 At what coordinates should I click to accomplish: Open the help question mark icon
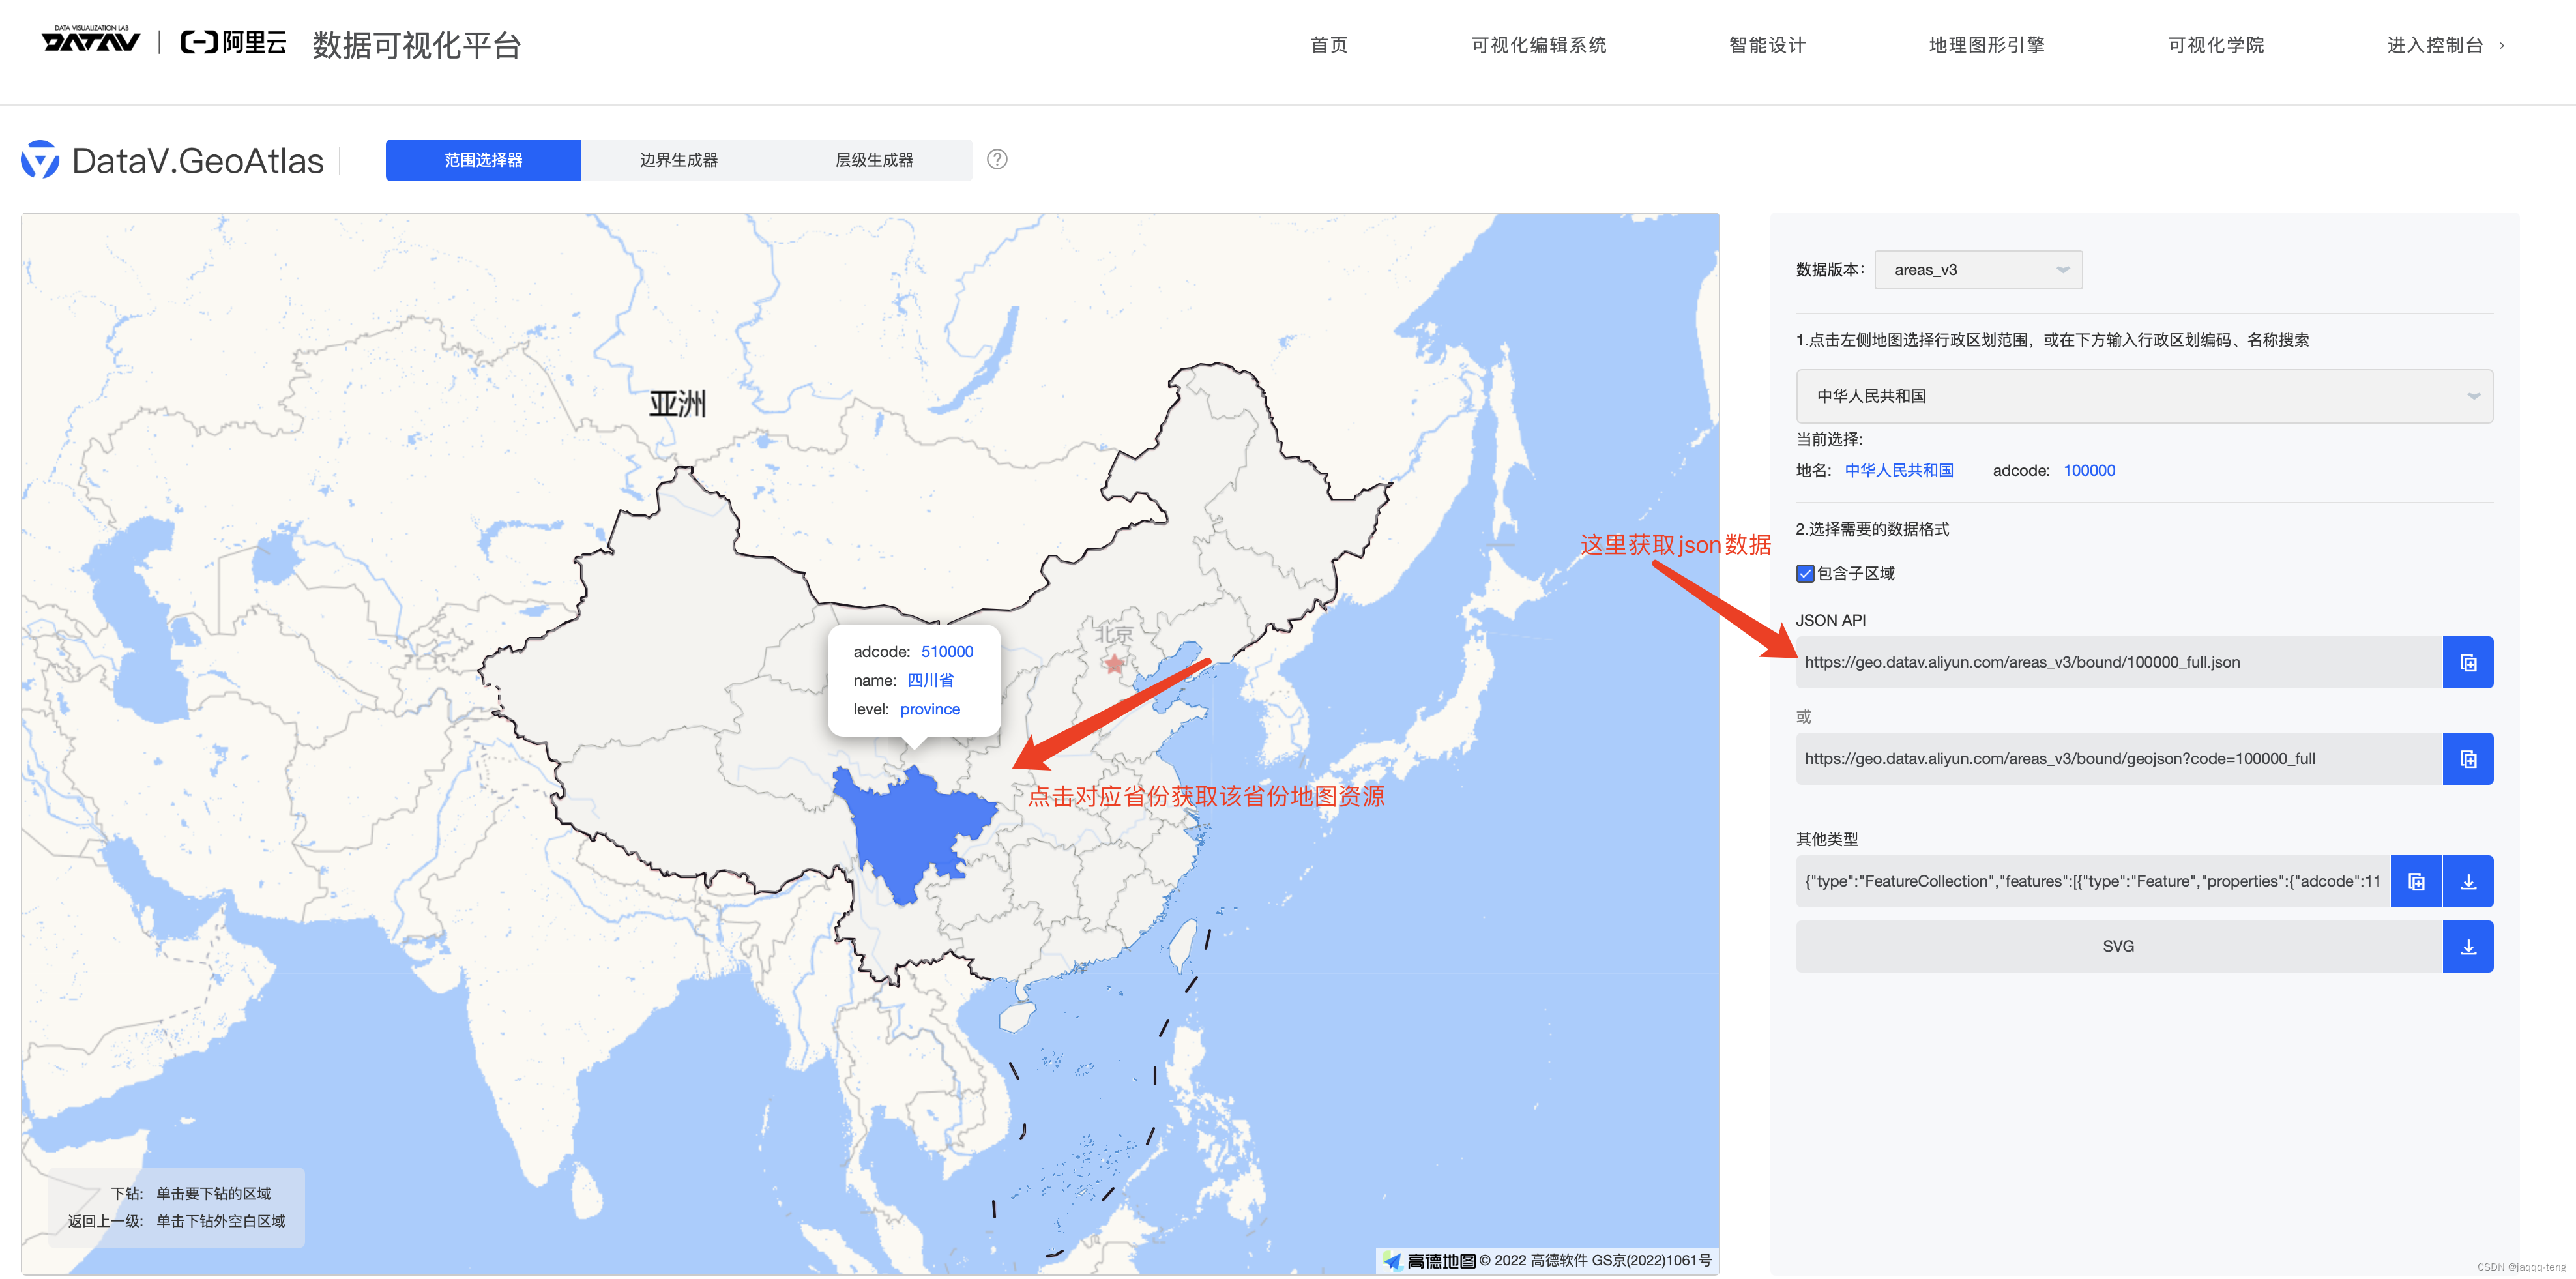(x=996, y=160)
